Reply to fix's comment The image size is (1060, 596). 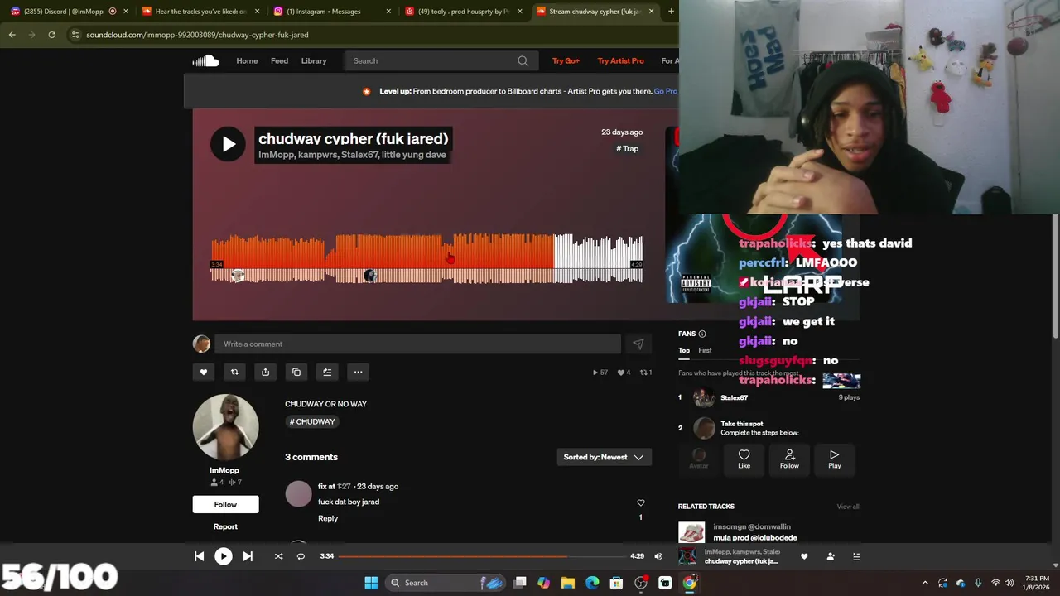[328, 518]
